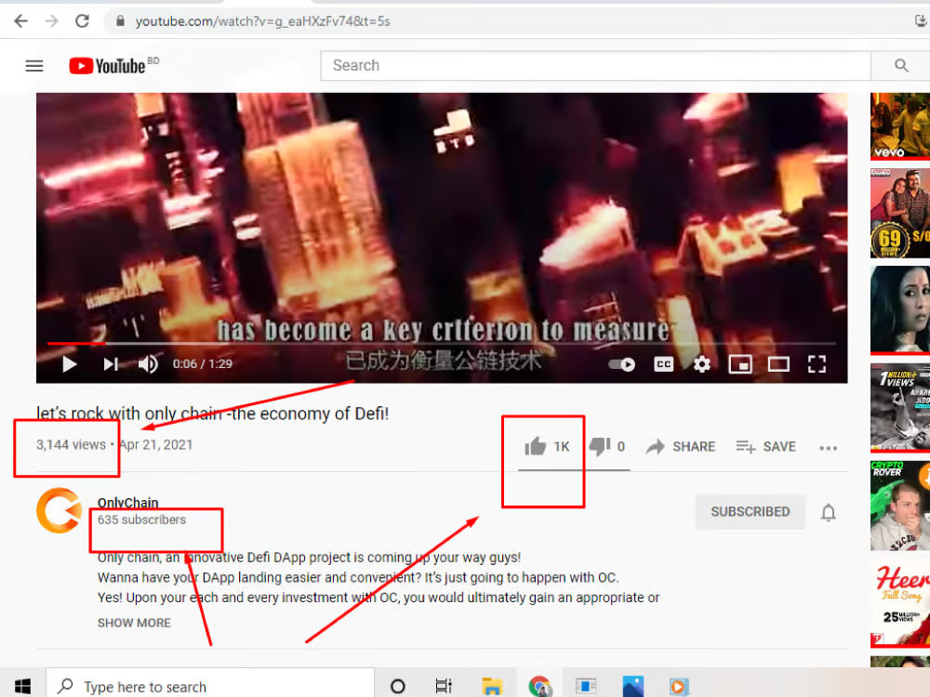Open File Explorer from the taskbar
The image size is (930, 697).
(492, 687)
